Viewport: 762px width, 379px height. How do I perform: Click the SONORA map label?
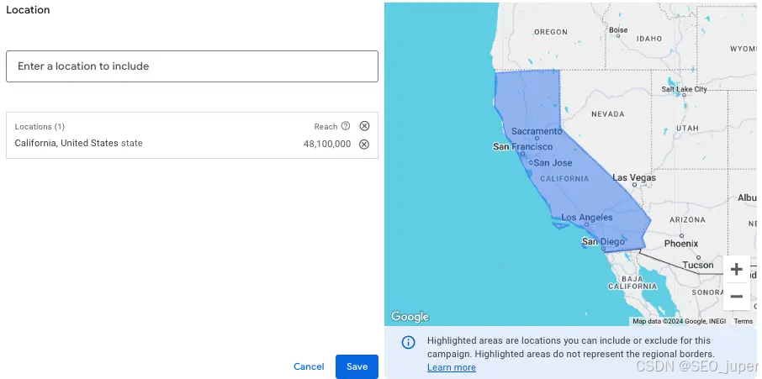point(707,292)
